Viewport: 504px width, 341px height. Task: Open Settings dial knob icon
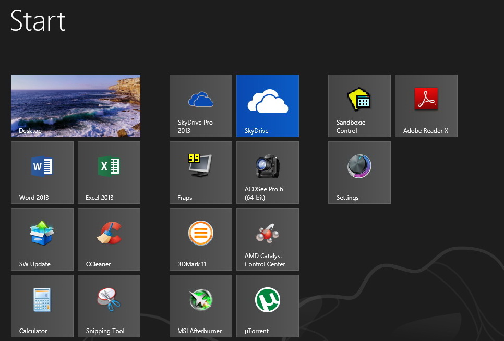[359, 166]
